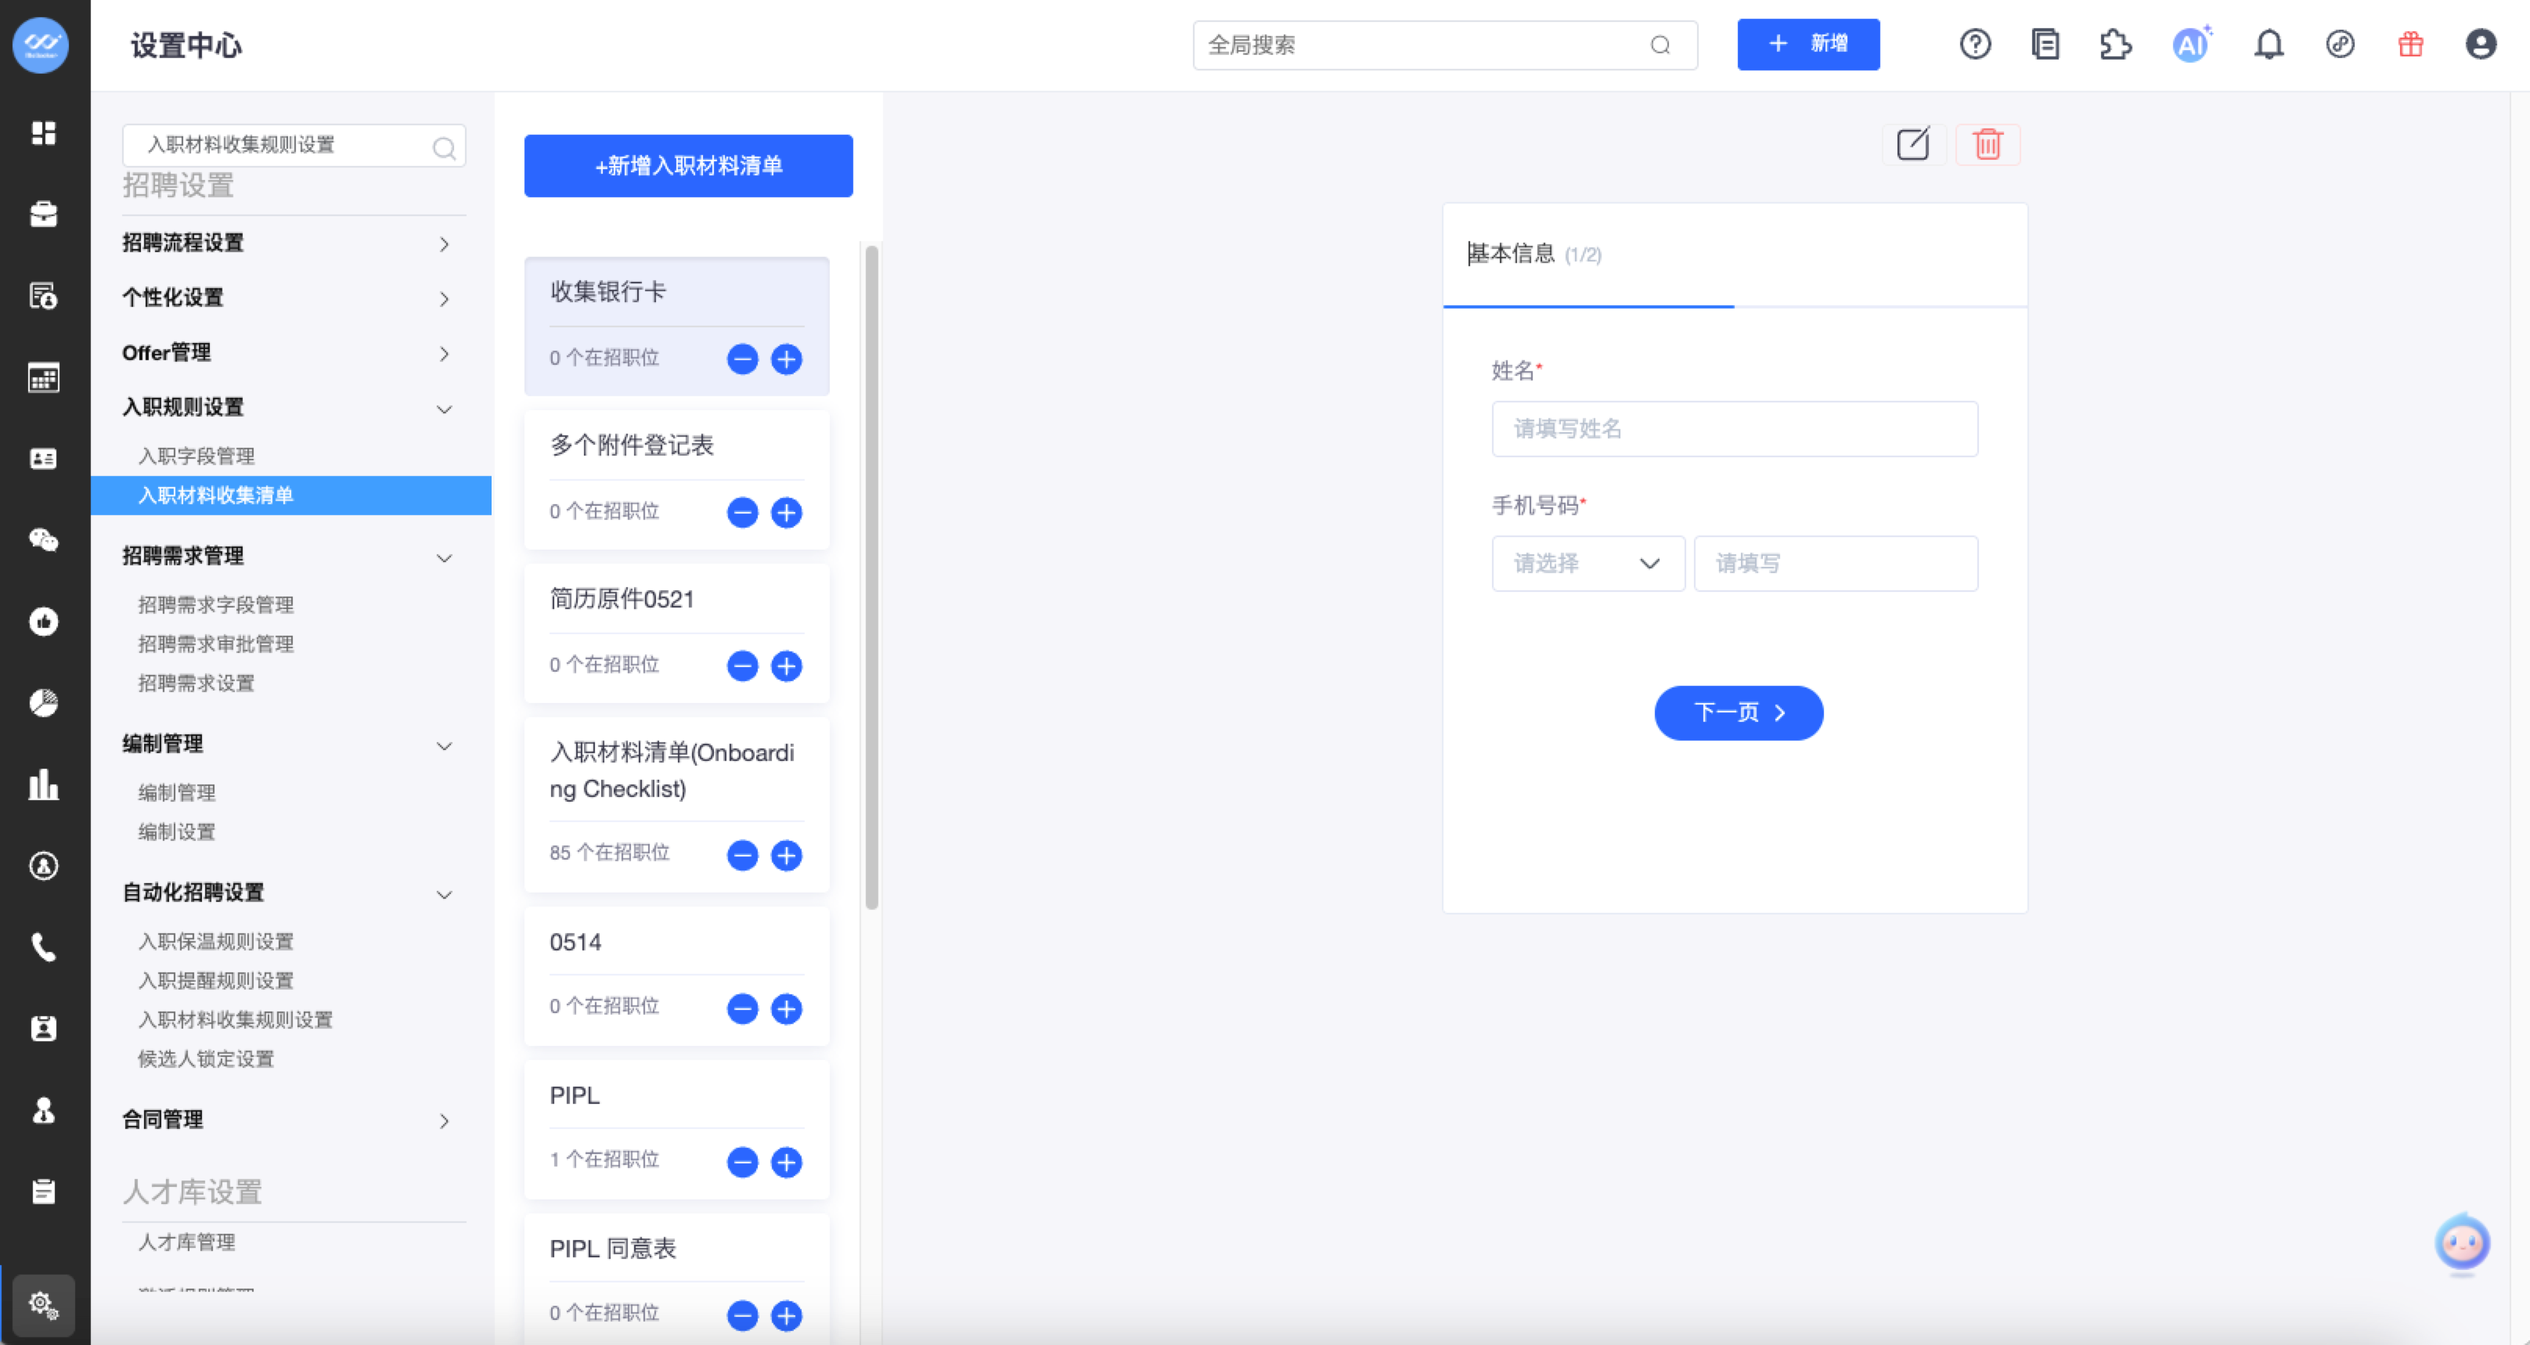Click the edit pencil icon above form
2530x1345 pixels.
tap(1912, 144)
